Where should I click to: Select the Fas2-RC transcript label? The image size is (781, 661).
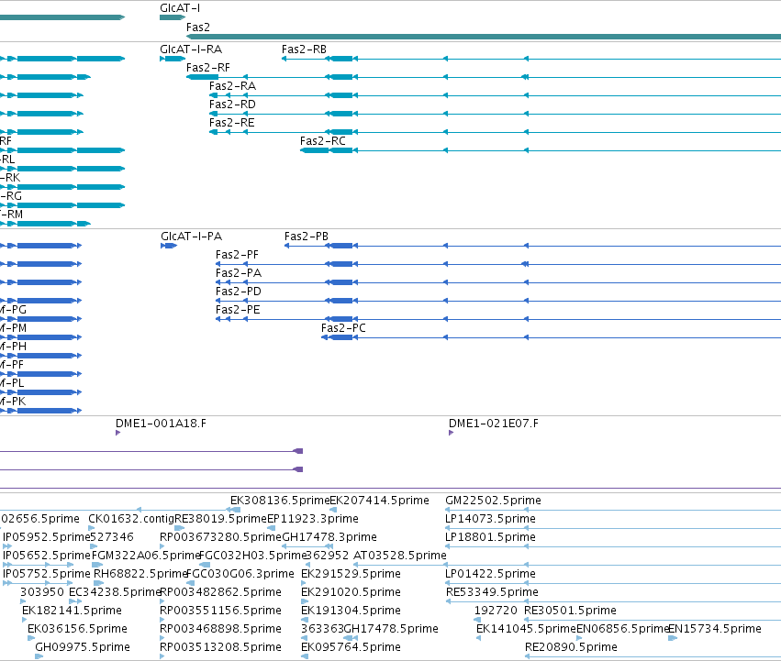click(x=323, y=141)
